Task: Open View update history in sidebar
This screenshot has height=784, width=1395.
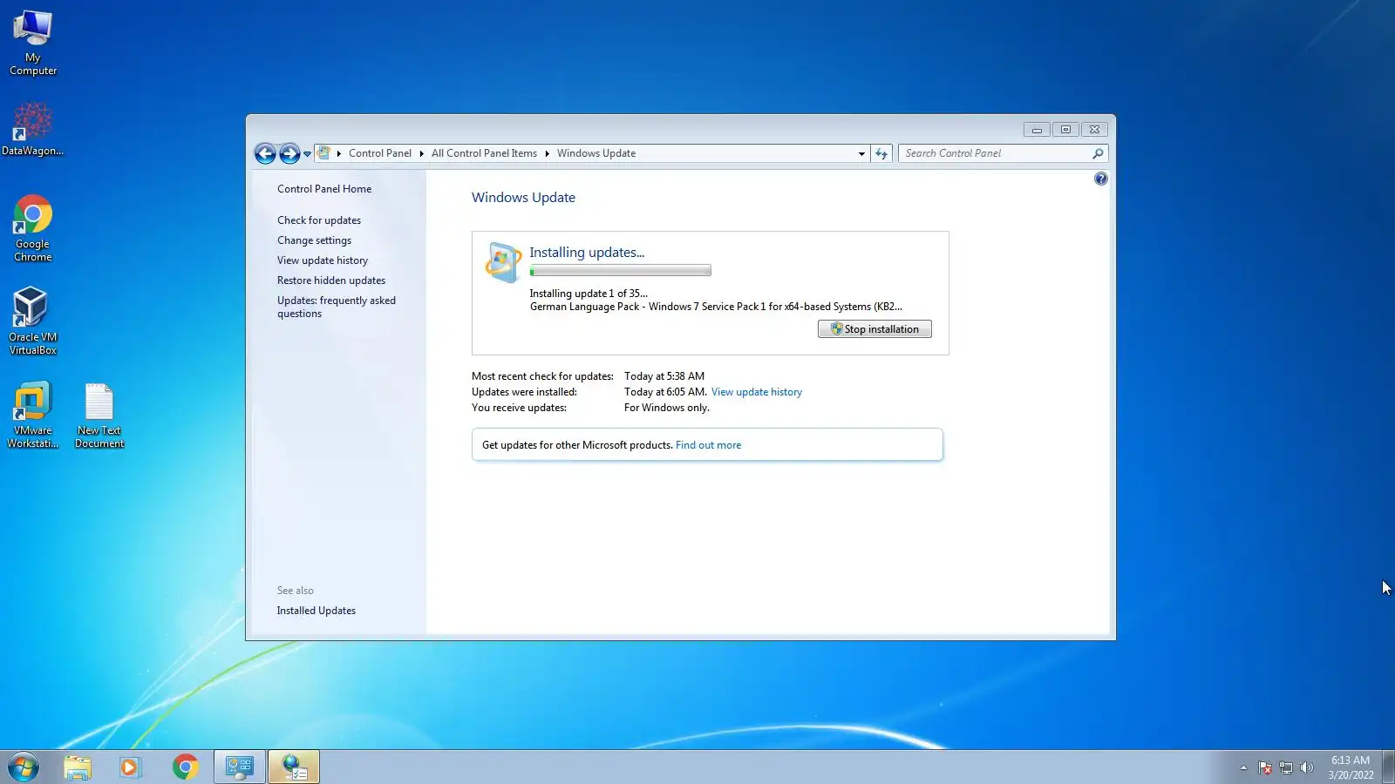Action: click(323, 260)
